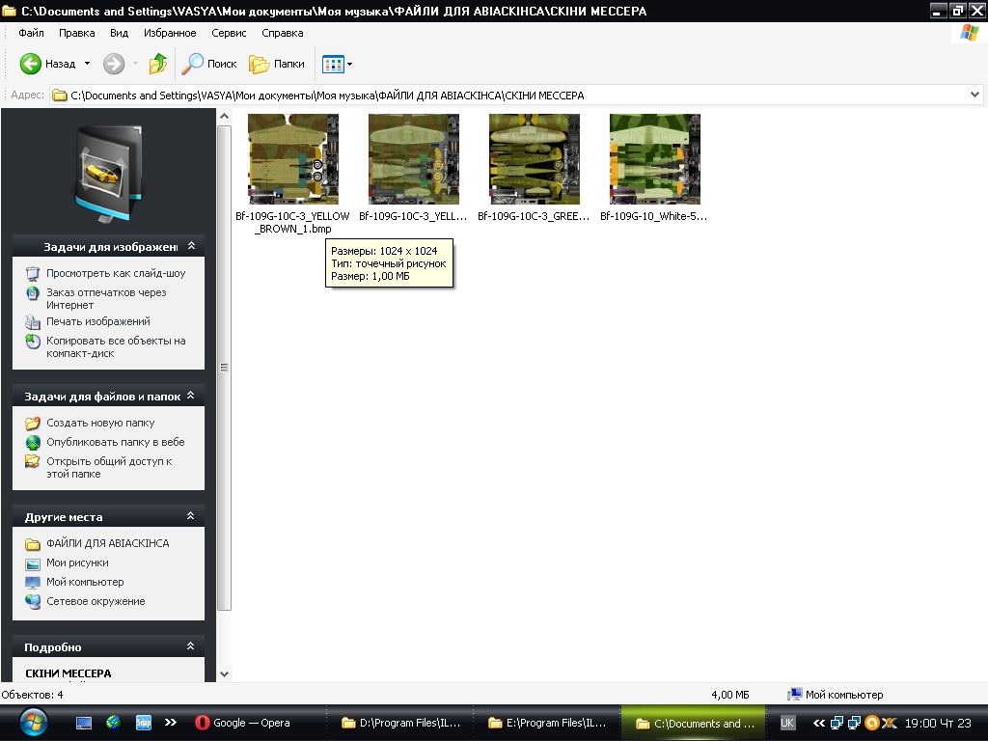The image size is (988, 741).
Task: Click Просмотреть как слайд-шоу link
Action: 116,273
